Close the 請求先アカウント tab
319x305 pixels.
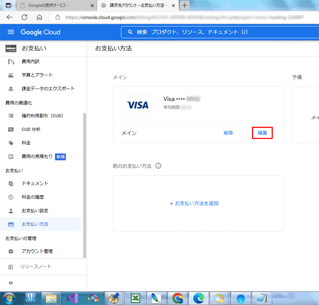(x=173, y=6)
